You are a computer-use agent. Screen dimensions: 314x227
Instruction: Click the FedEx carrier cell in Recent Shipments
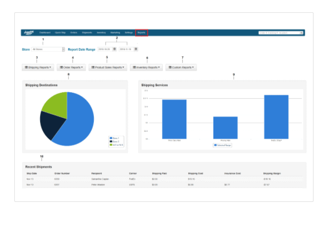tap(132, 179)
